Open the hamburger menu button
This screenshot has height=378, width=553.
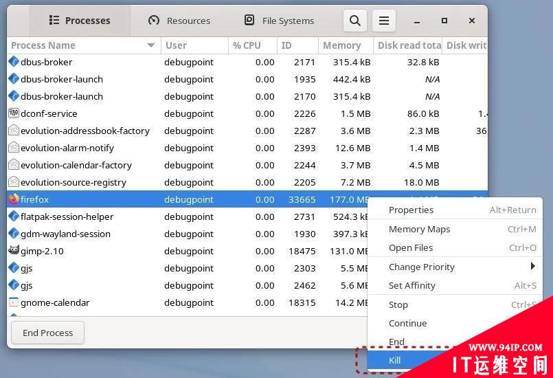(384, 21)
